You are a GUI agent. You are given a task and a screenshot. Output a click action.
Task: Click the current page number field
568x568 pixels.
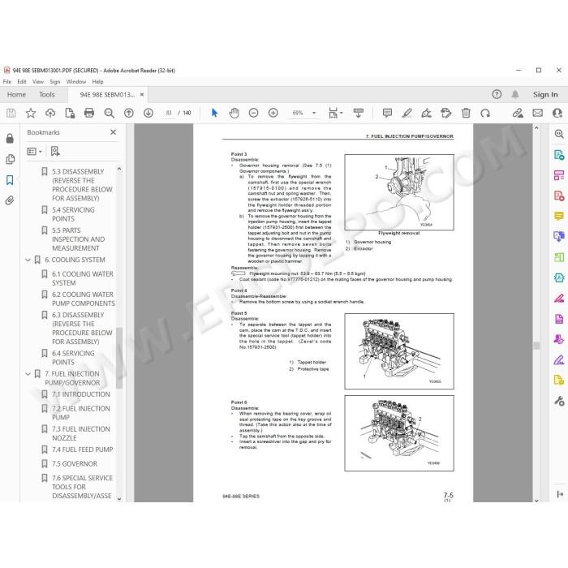(169, 113)
